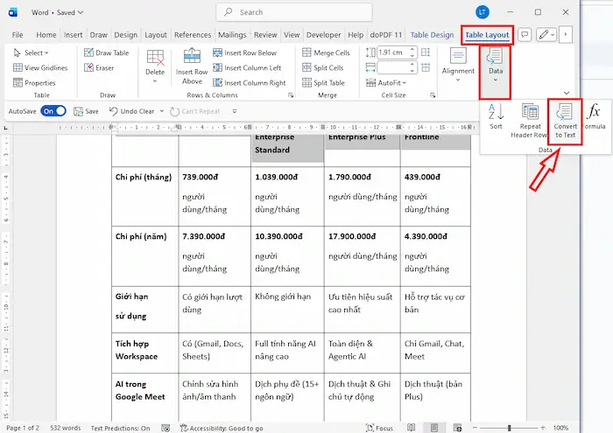This screenshot has width=613, height=433.
Task: Toggle Focus mode in status bar
Action: pos(378,428)
